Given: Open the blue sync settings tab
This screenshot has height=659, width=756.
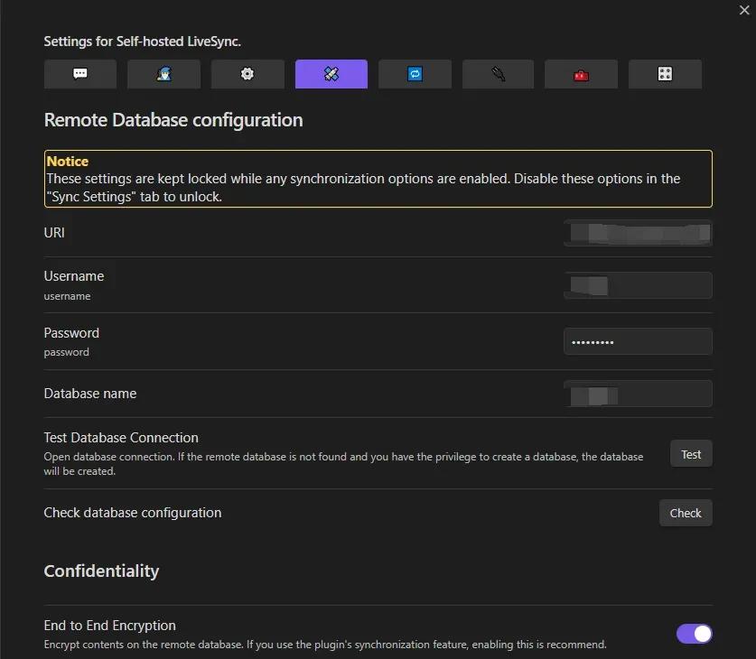Looking at the screenshot, I should (x=415, y=74).
